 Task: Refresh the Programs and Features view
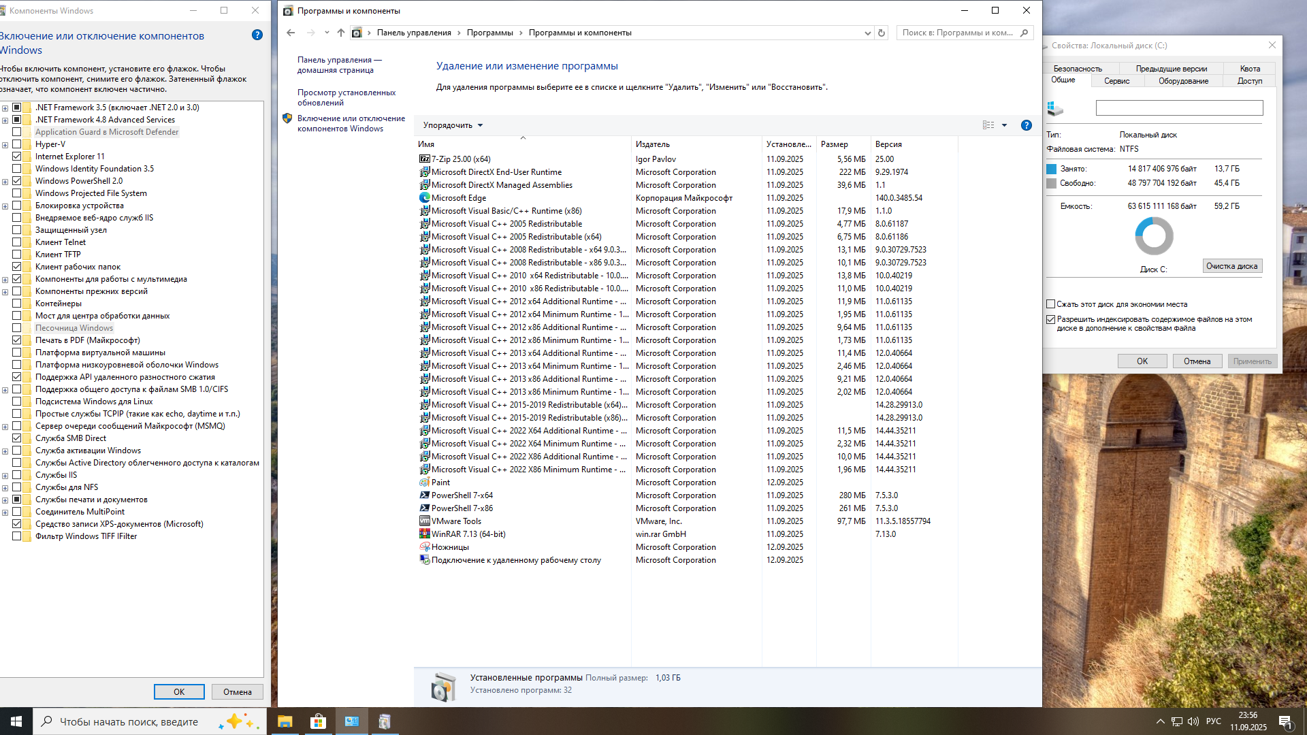pos(882,33)
